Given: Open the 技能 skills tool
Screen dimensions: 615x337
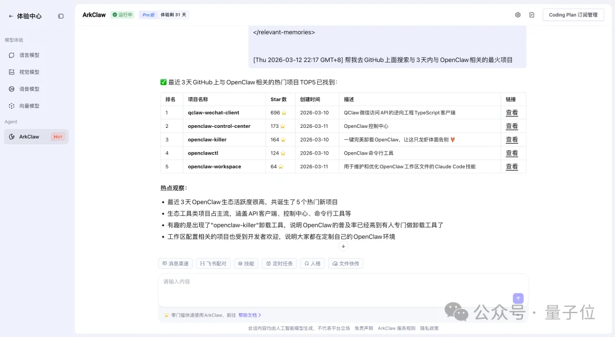Looking at the screenshot, I should [246, 263].
